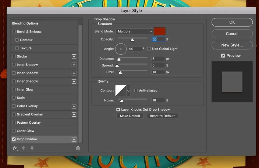Click the Distance value field
259x168 pixels.
(x=158, y=59)
